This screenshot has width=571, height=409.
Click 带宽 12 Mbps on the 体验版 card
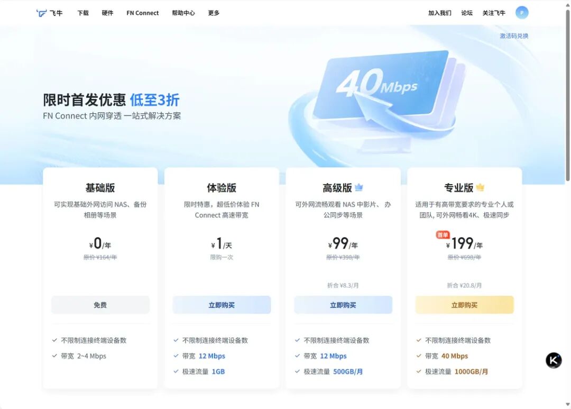point(204,356)
